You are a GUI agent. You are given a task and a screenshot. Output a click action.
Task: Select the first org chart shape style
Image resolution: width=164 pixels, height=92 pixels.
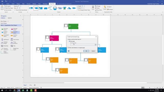tap(31, 8)
